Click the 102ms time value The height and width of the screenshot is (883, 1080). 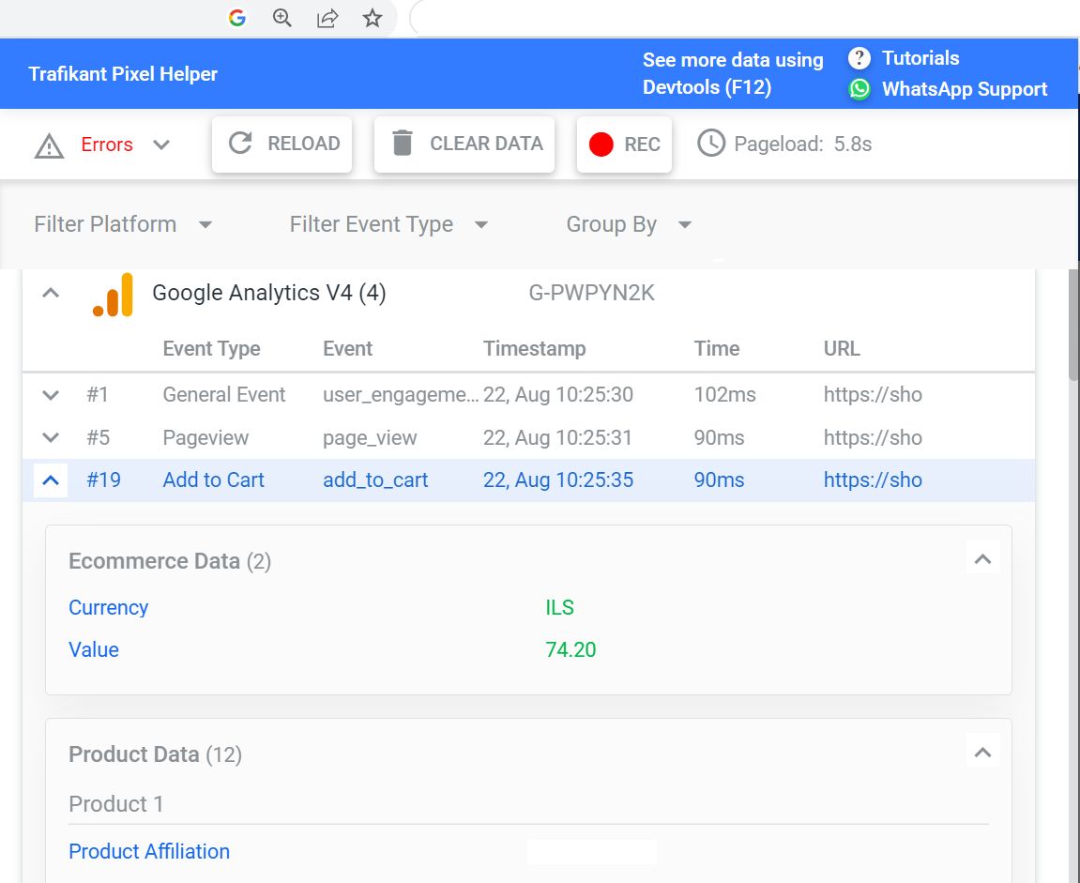tap(724, 395)
